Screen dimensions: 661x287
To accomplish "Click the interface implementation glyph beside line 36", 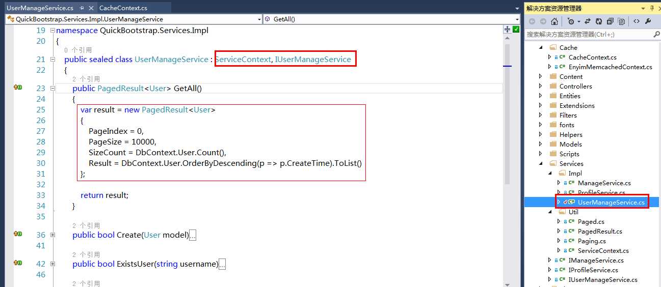I will pyautogui.click(x=18, y=234).
